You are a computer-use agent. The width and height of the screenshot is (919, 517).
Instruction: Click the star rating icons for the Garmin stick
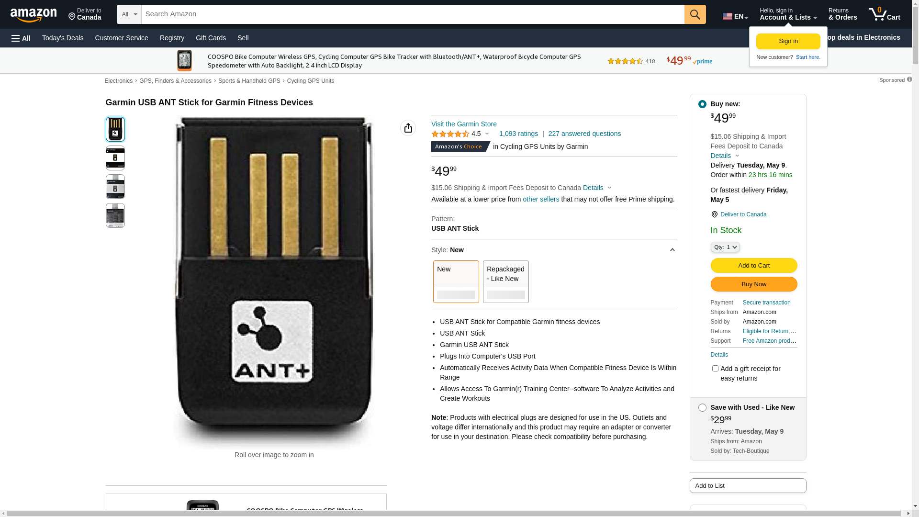(x=450, y=134)
